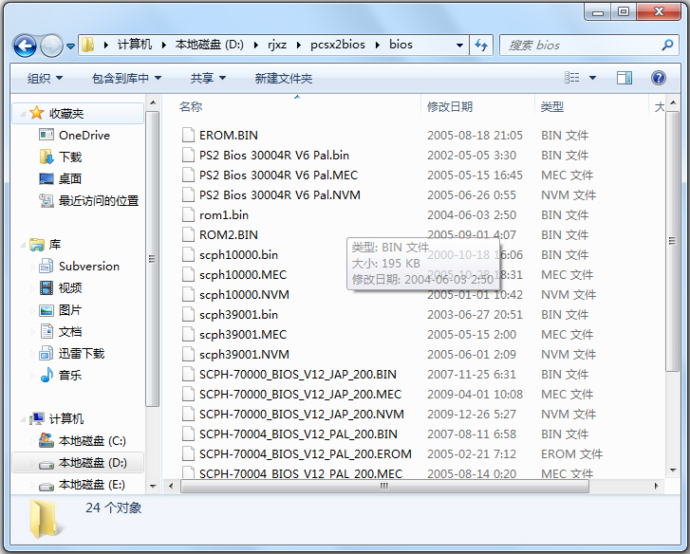
Task: Open the view options dropdown arrow
Action: pos(593,78)
